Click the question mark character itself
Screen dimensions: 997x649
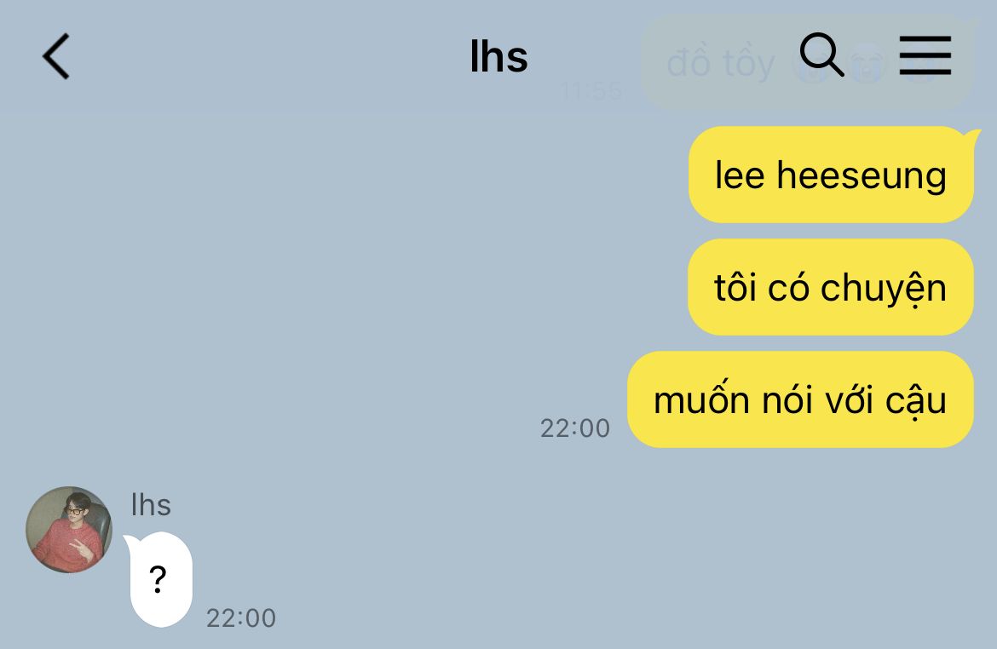click(158, 579)
